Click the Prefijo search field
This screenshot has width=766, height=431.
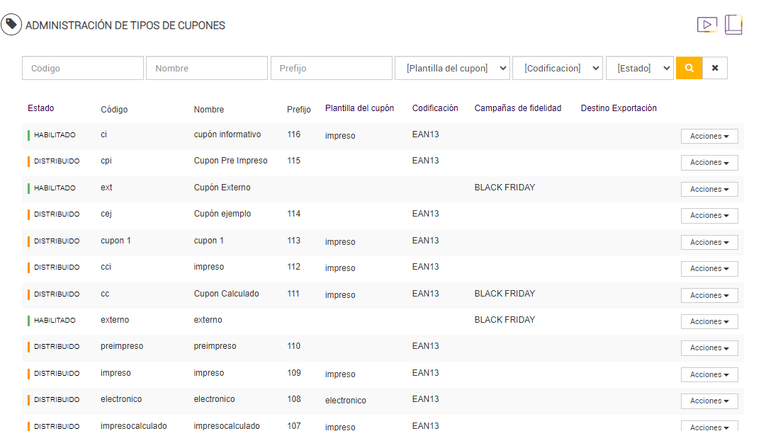tap(332, 68)
